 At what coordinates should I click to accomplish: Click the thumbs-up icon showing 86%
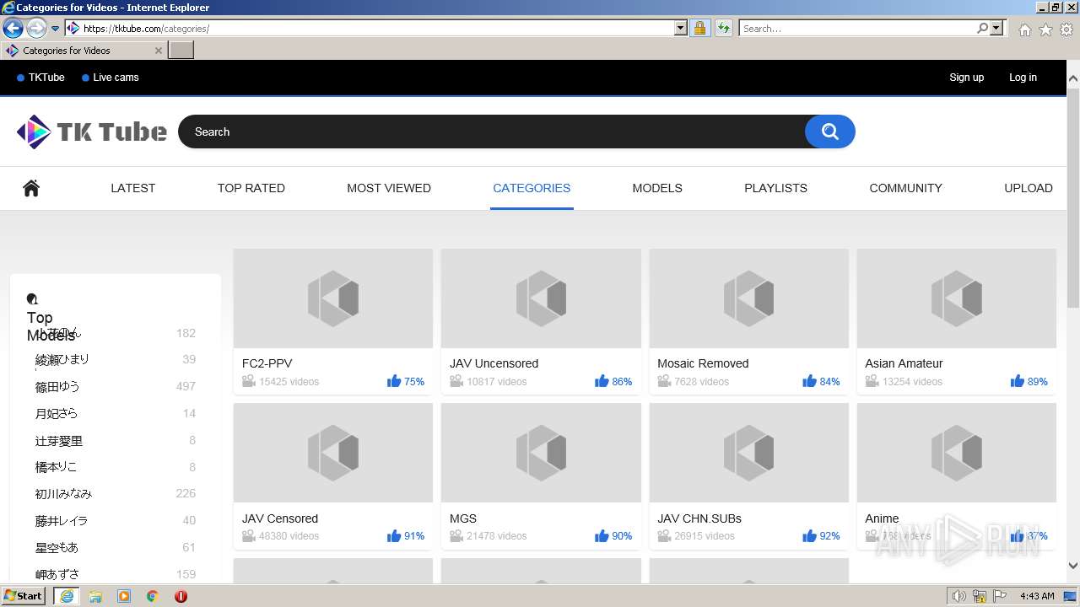click(602, 381)
